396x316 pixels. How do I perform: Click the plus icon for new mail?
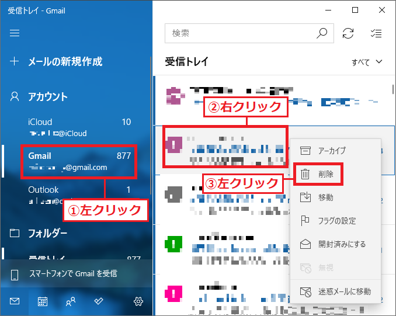click(14, 61)
